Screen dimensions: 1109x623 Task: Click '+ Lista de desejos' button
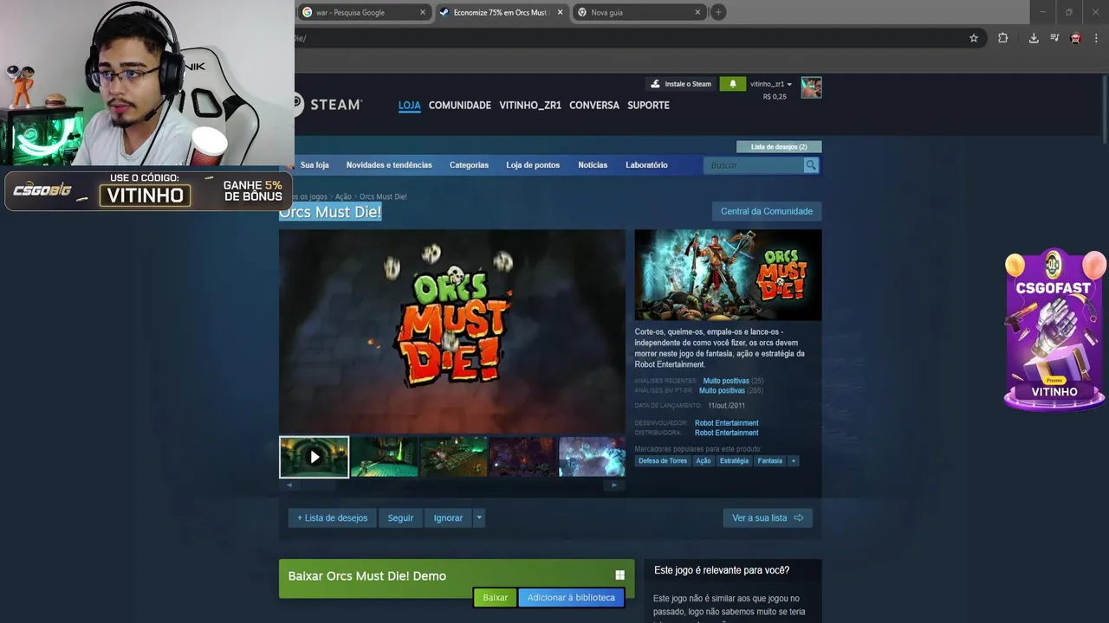pyautogui.click(x=333, y=517)
